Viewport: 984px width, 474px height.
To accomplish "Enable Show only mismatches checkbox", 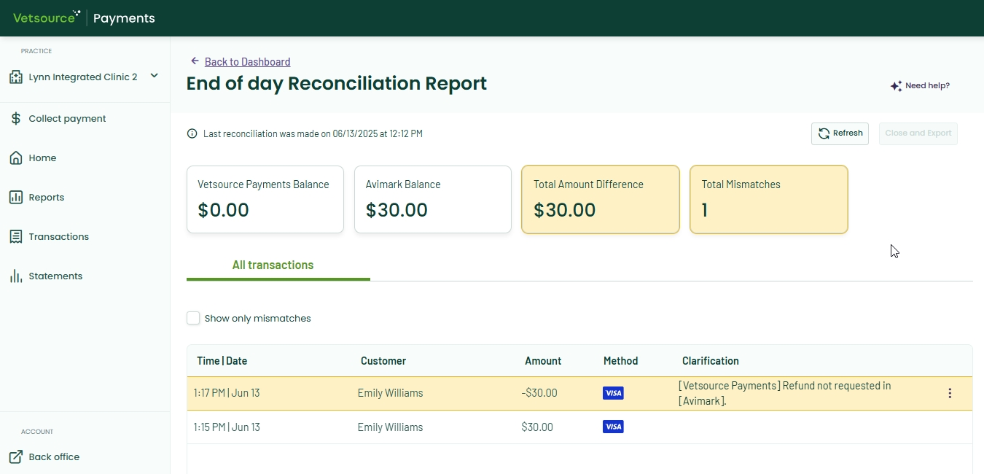I will pyautogui.click(x=193, y=318).
